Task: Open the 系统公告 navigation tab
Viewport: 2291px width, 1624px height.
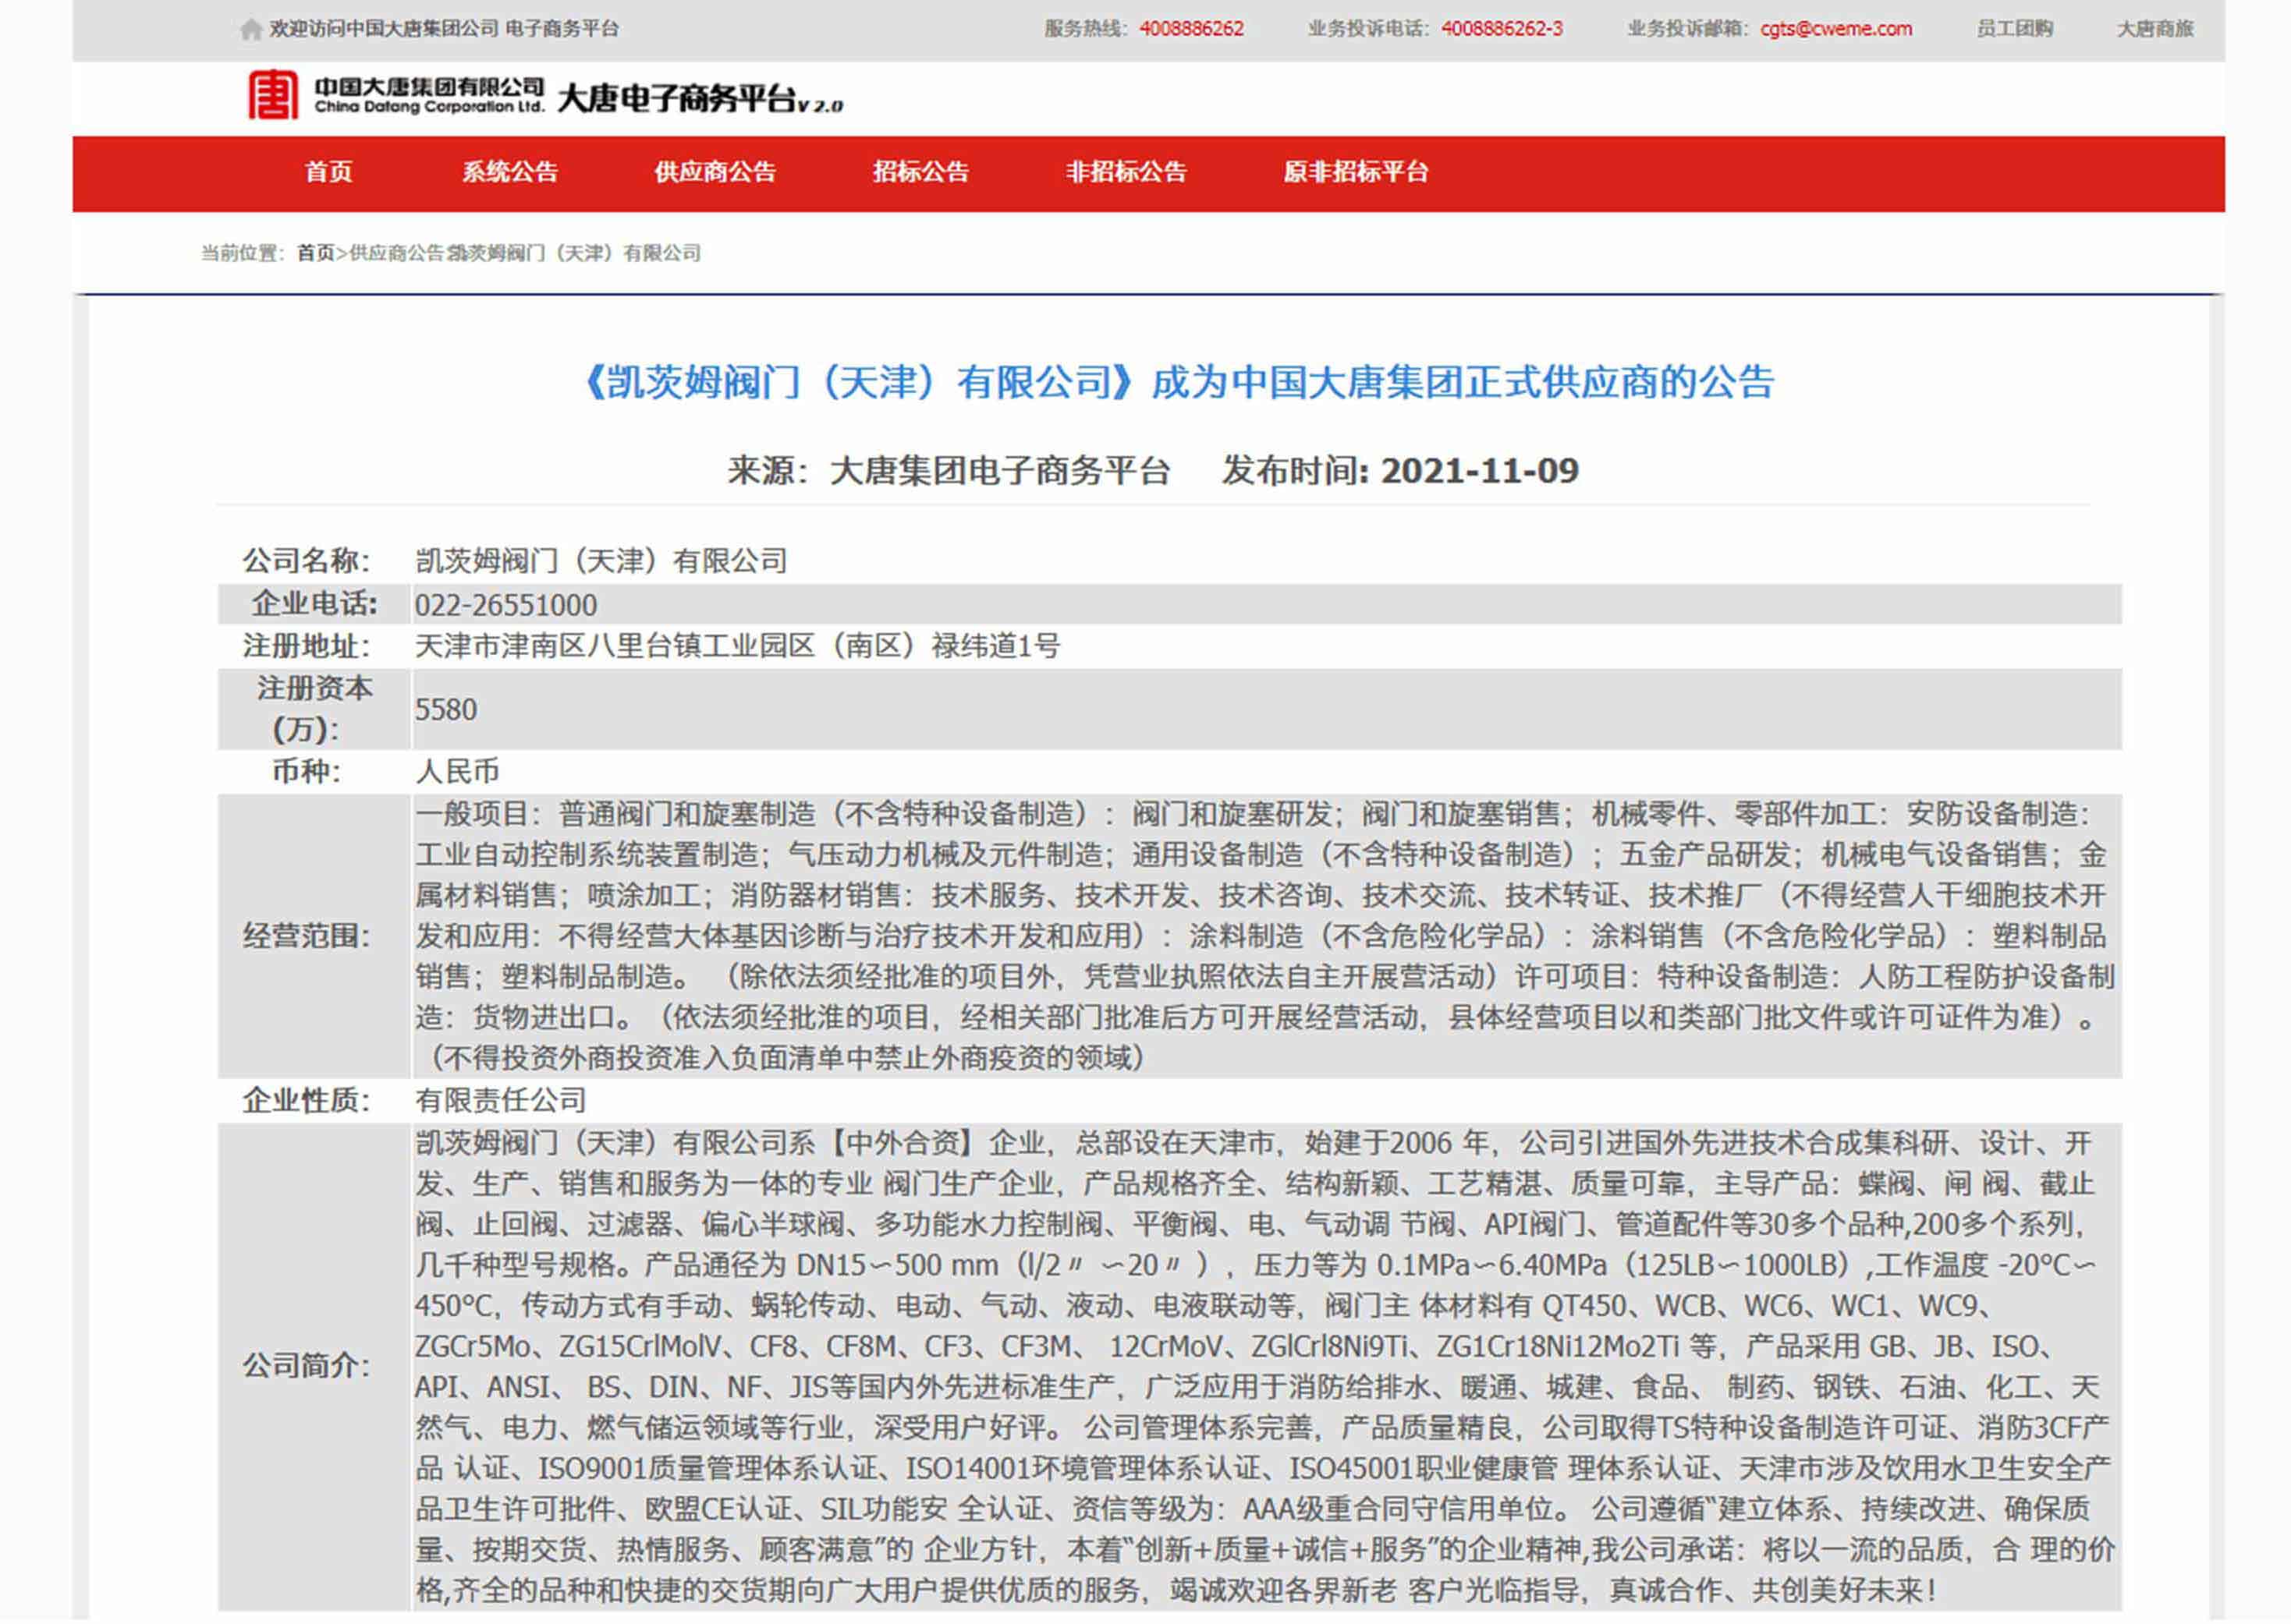Action: 509,172
